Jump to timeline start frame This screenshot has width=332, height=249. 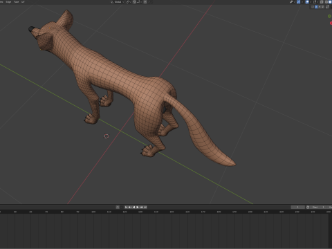[126, 207]
